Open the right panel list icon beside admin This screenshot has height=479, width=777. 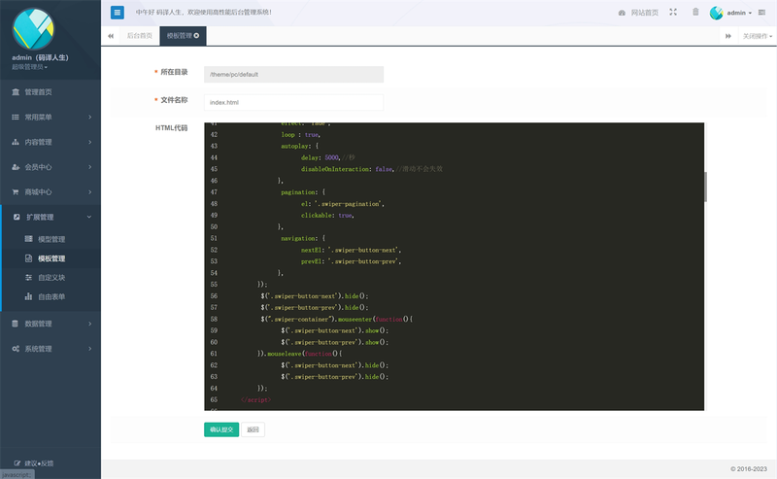761,13
